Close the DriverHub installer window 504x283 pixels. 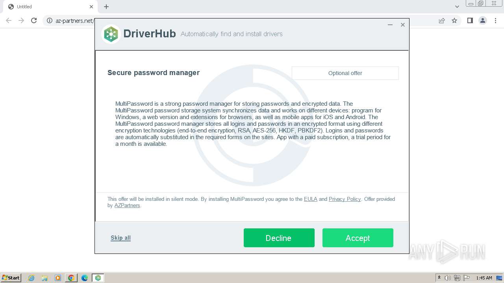403,25
